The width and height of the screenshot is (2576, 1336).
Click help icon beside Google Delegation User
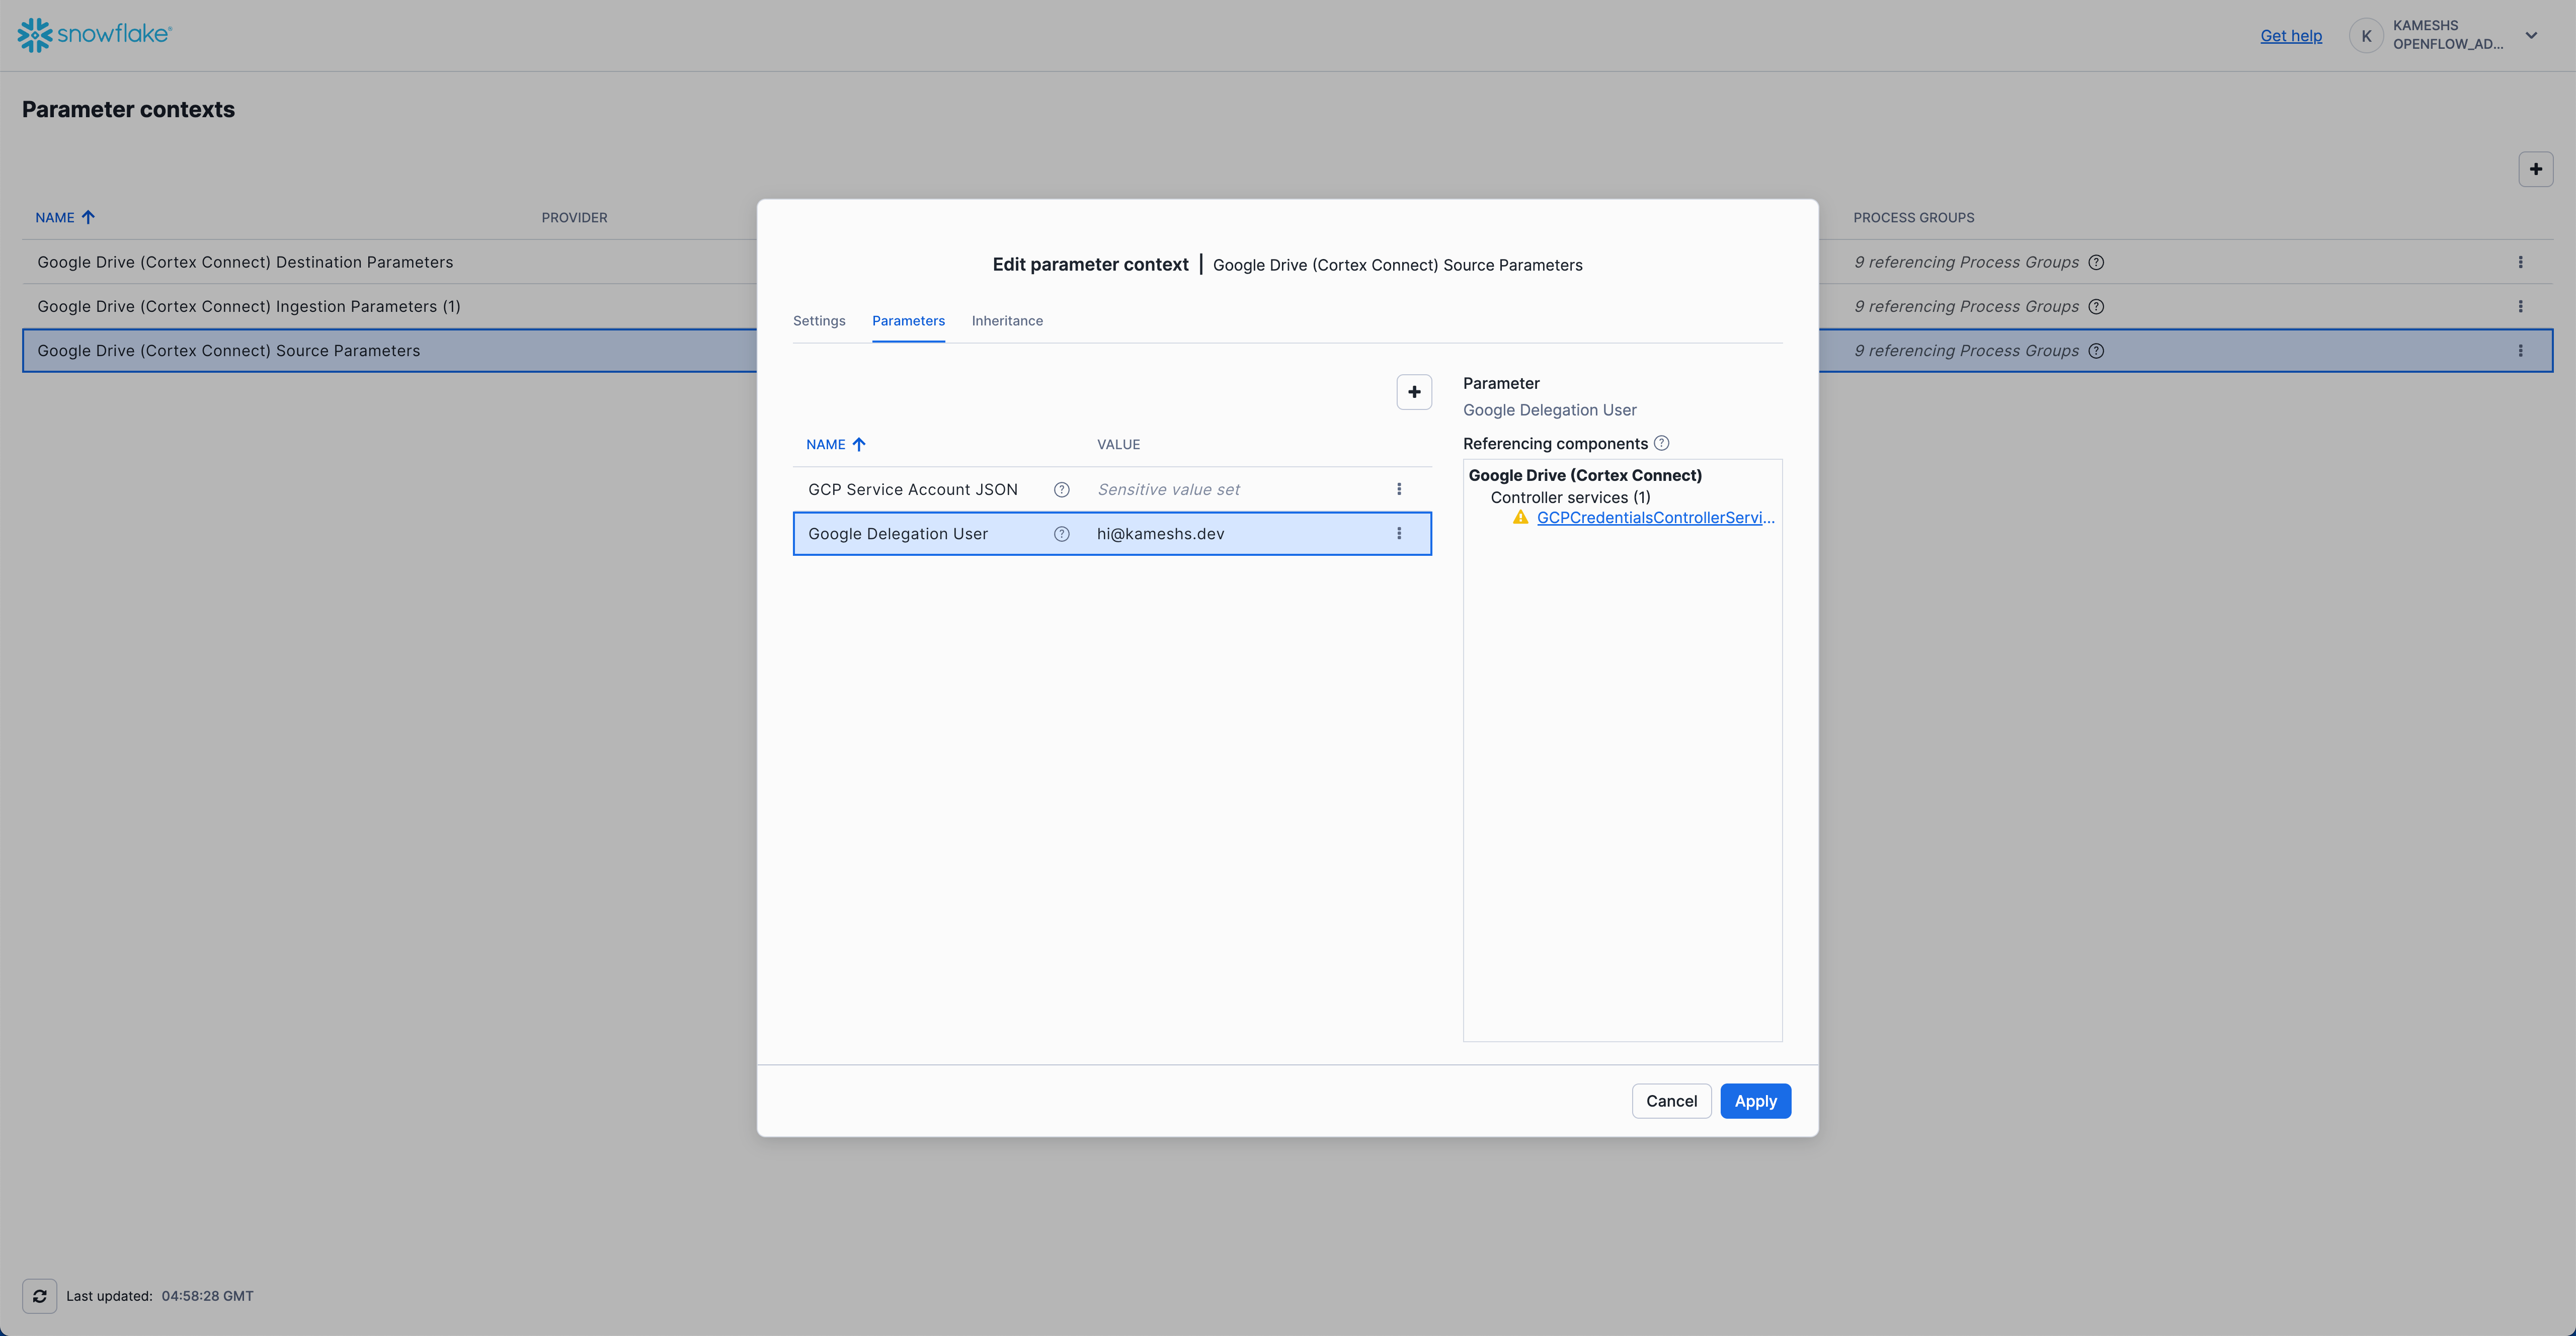tap(1062, 534)
